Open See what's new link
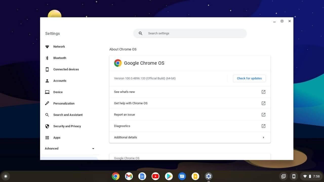Screen dimensions: 324x182 (190, 92)
